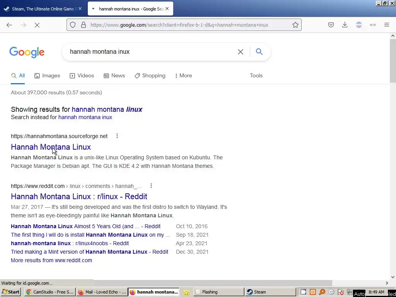Viewport: 396px width, 297px height.
Task: Click the reddit.com breadcrumb URL text
Action: point(76,186)
